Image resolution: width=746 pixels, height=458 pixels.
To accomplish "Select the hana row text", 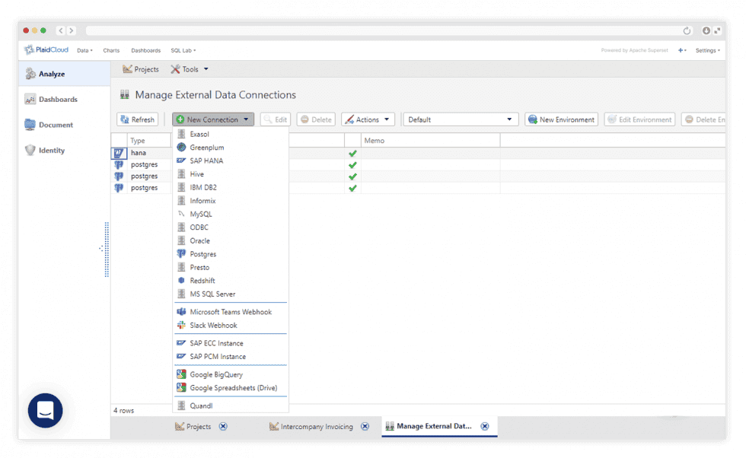I will 139,153.
